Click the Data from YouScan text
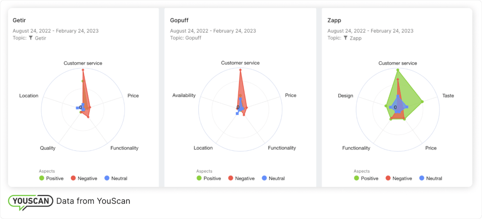Screen dimensions: 482x219 pos(93,201)
